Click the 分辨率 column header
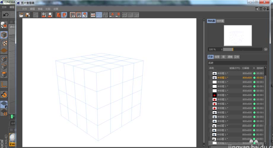Image resolution: width=273 pixels, height=148 pixels. (x=246, y=68)
